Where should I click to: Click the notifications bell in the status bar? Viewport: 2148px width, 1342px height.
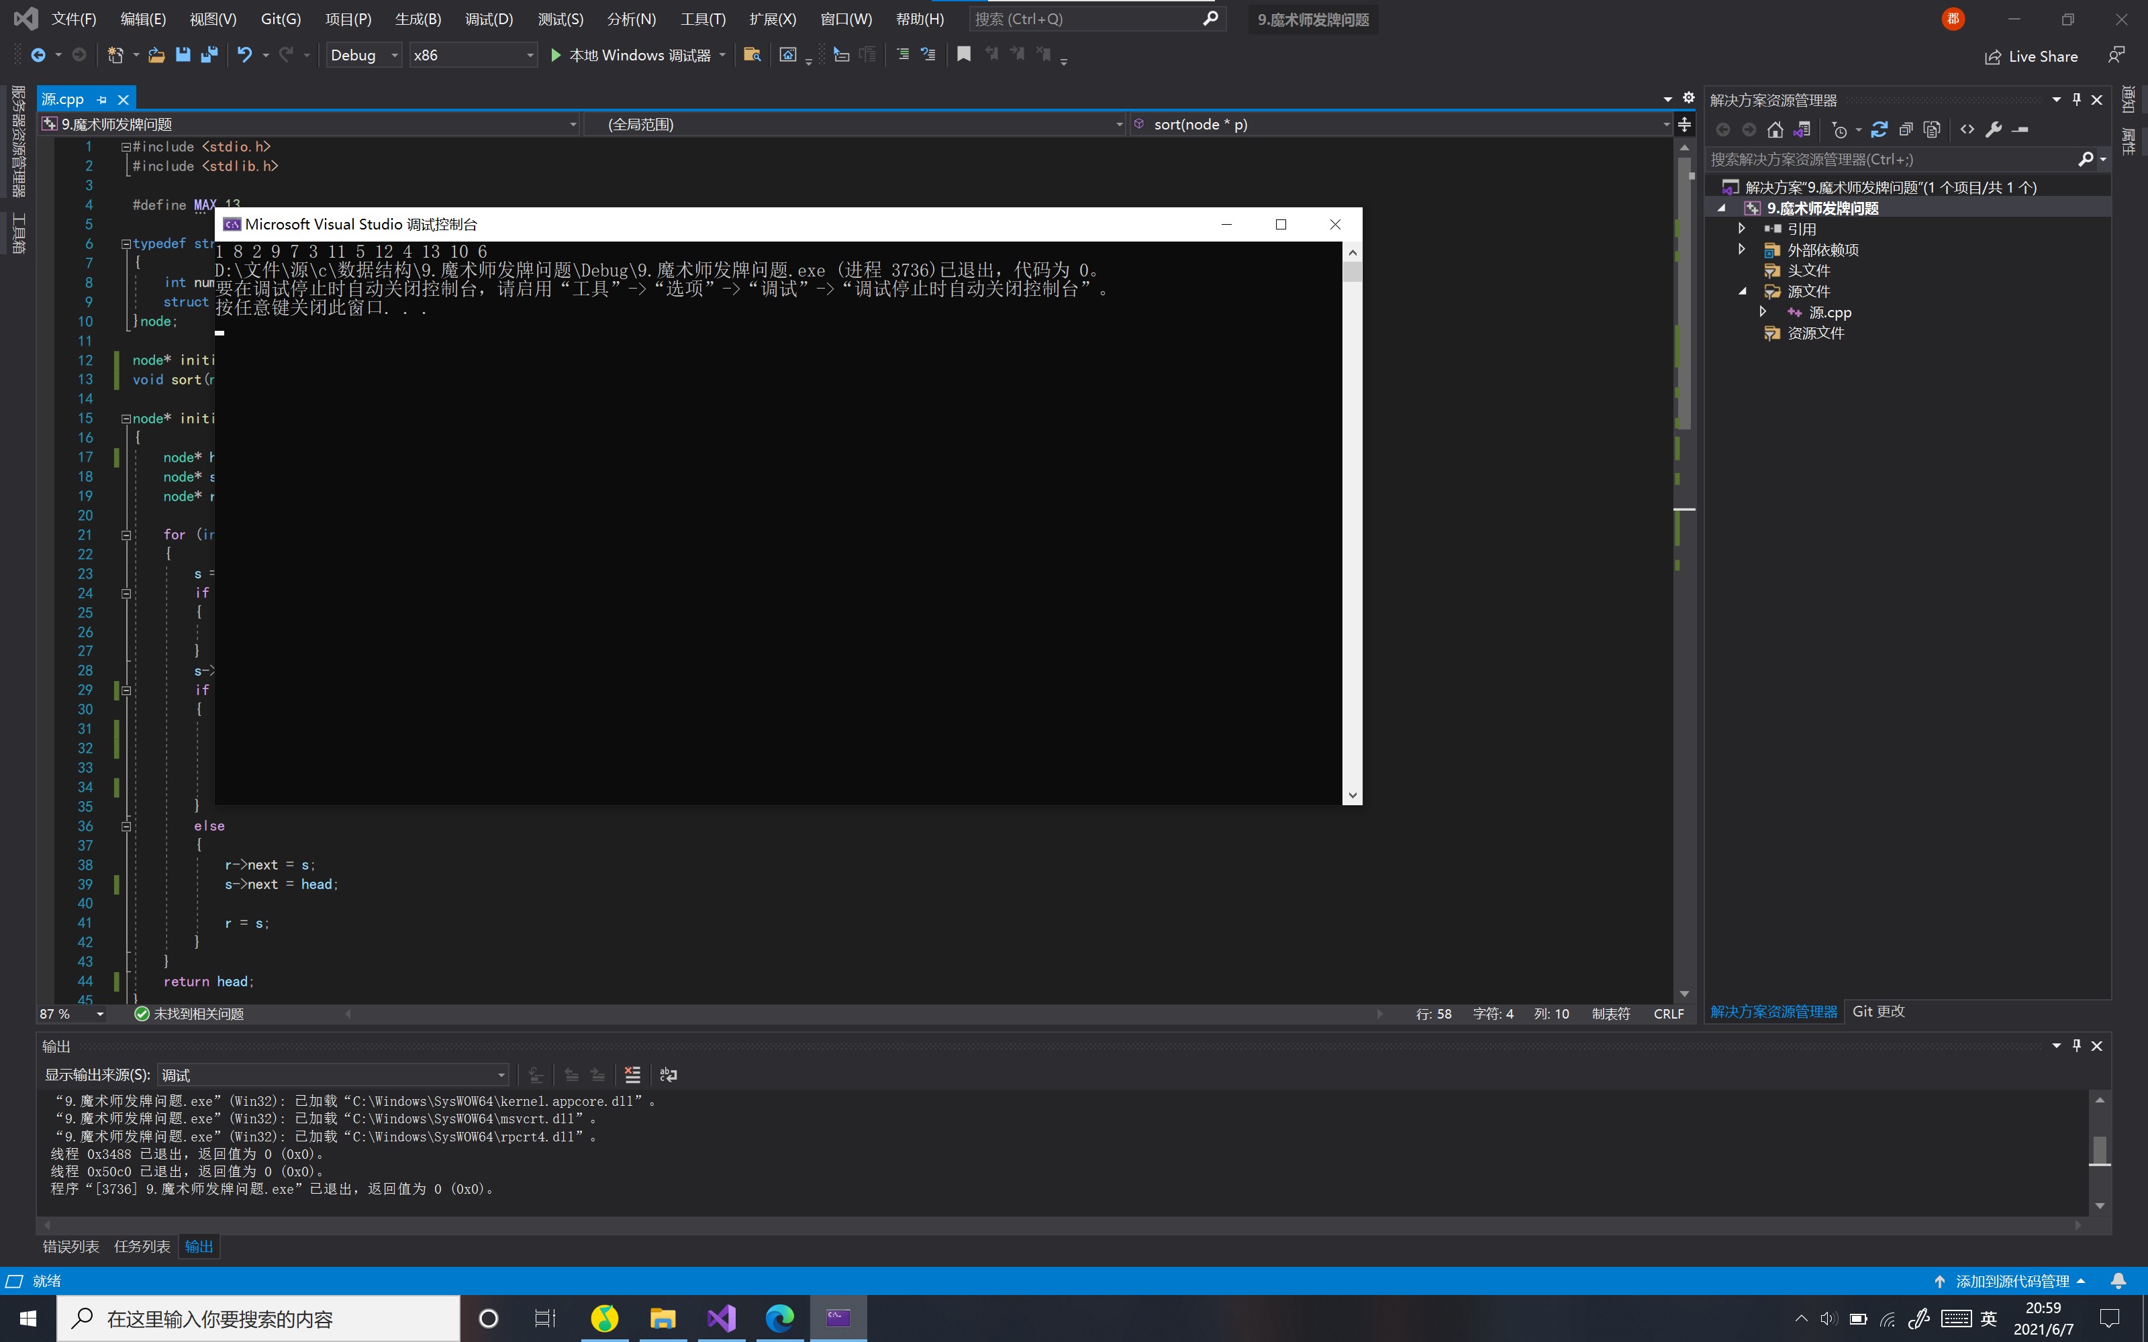point(2118,1281)
